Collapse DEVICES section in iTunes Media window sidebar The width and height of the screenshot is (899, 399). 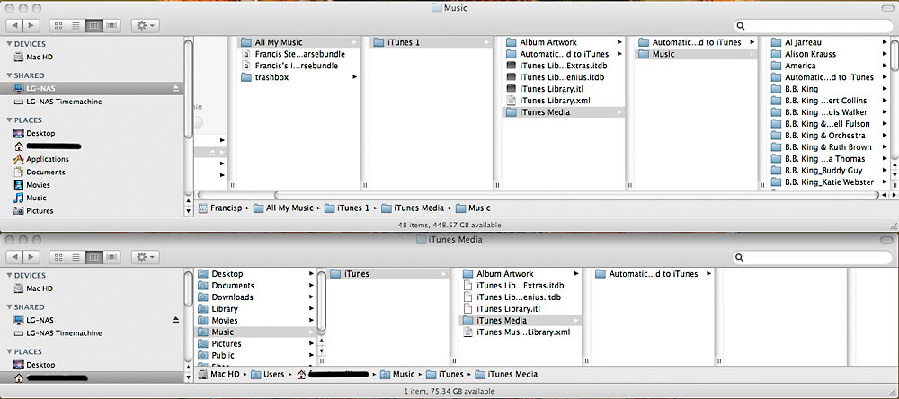pos(9,276)
